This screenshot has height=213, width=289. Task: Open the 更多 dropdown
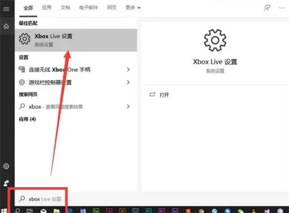(x=133, y=8)
